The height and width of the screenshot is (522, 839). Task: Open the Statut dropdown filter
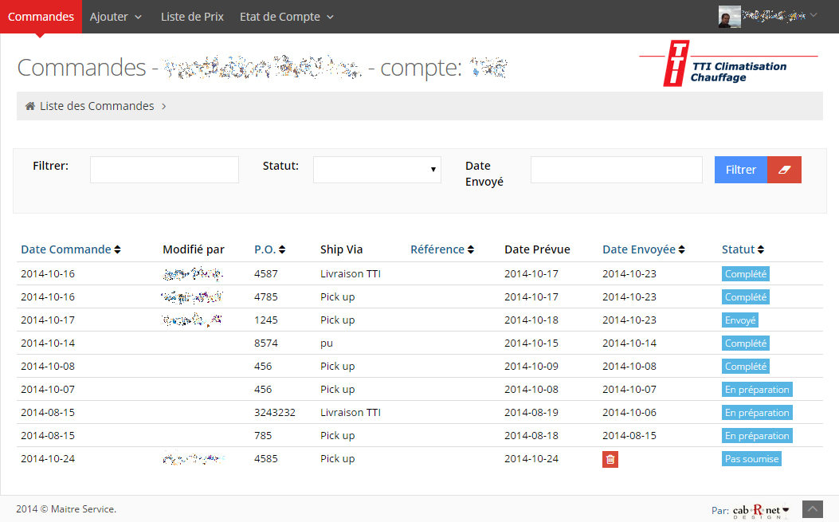click(377, 170)
